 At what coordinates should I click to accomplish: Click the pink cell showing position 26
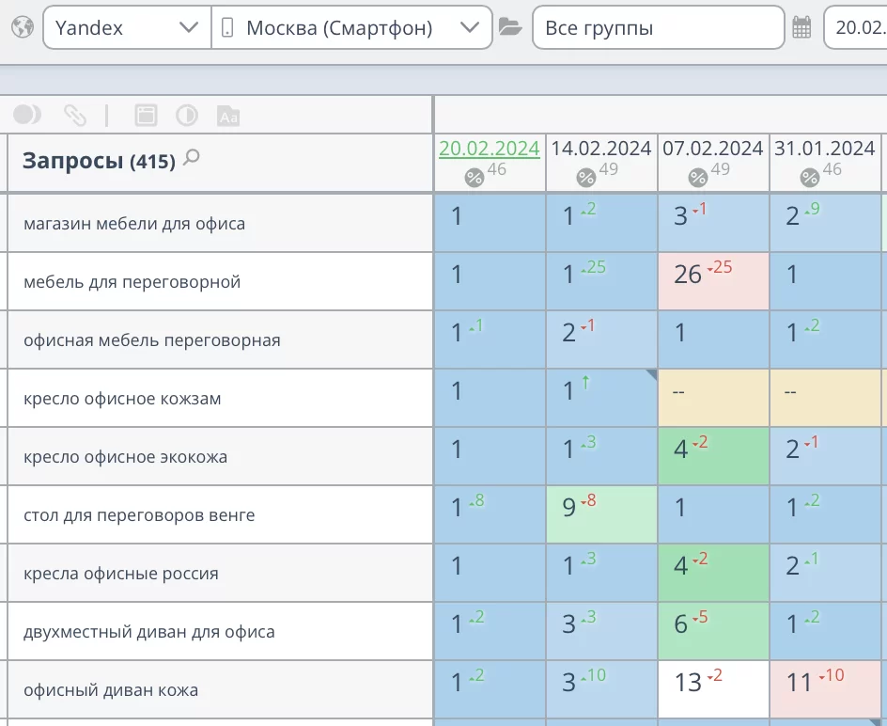tap(712, 281)
